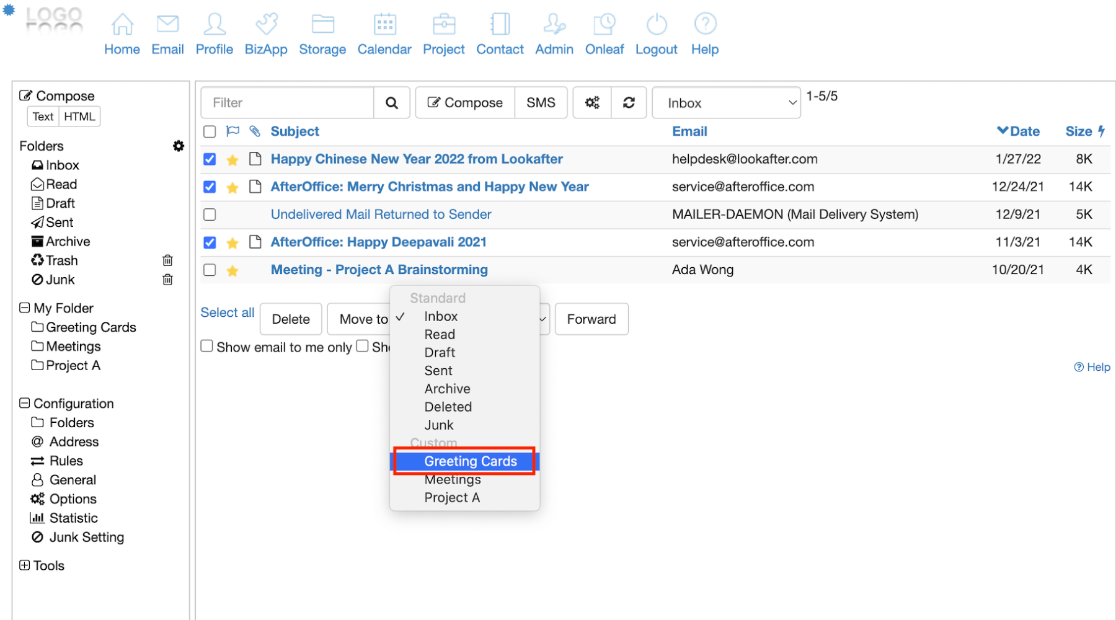This screenshot has height=620, width=1116.
Task: Click the Calendar icon in top navigation
Action: pos(384,25)
